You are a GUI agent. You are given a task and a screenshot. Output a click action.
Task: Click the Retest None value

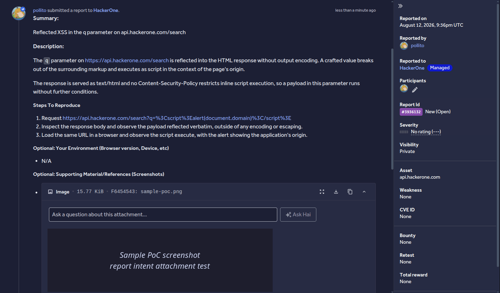405,262
